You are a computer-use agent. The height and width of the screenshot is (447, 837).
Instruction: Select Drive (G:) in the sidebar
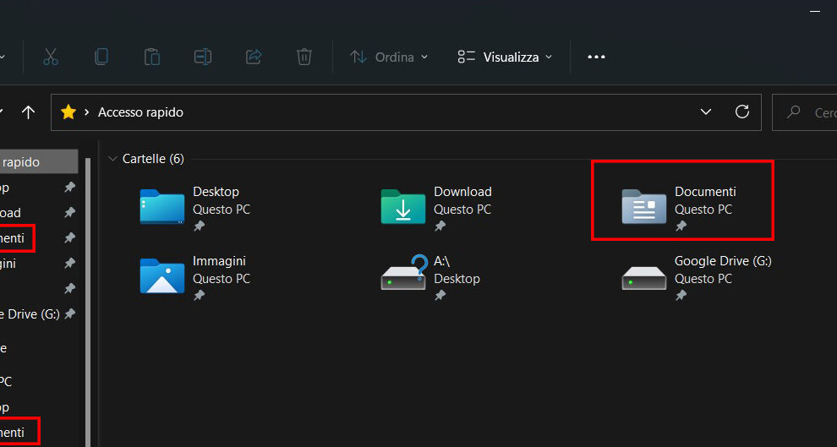(x=30, y=314)
